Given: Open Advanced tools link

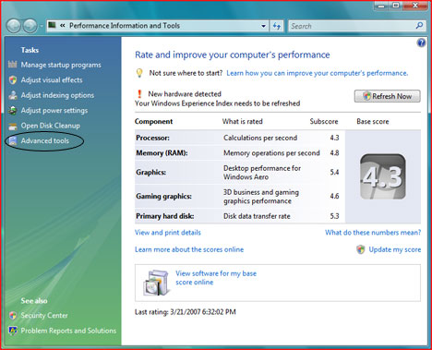Looking at the screenshot, I should (x=45, y=141).
